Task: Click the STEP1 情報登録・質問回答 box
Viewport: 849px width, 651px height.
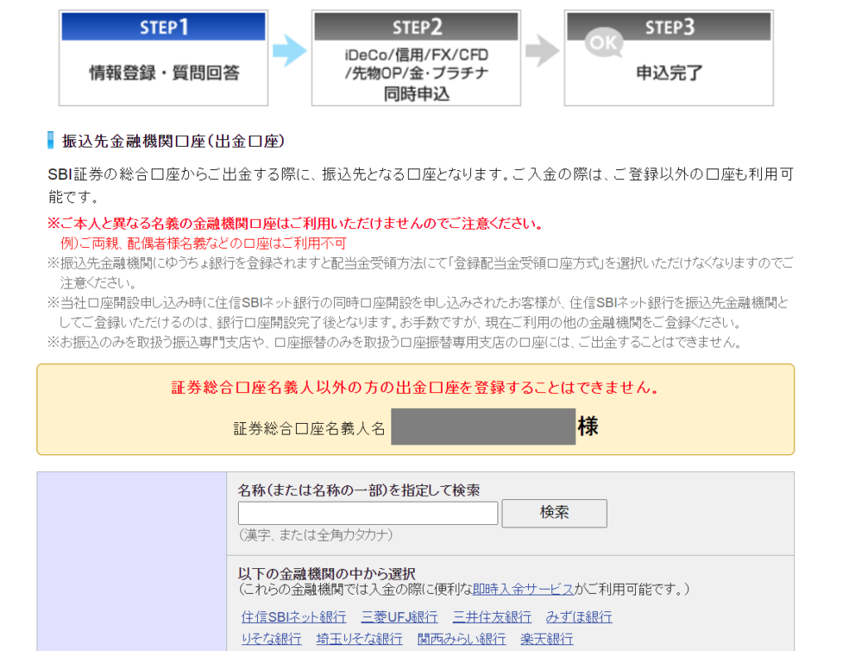Action: point(163,58)
